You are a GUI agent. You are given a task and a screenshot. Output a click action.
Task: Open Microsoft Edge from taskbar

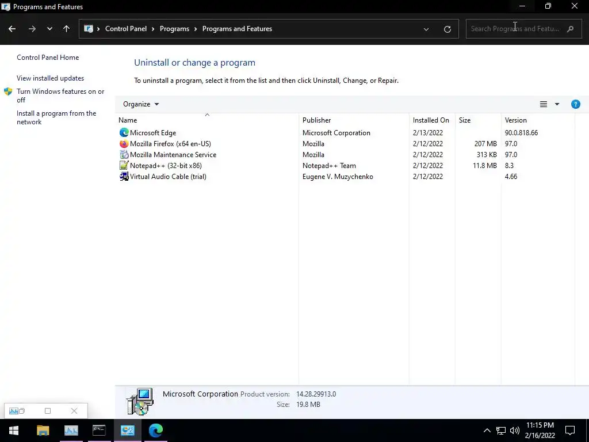tap(155, 430)
